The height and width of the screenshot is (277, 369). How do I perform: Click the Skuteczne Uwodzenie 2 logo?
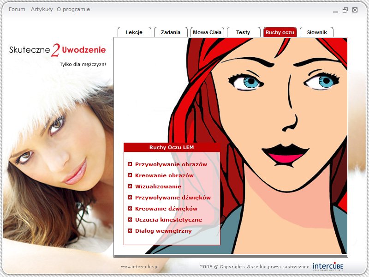pos(58,50)
